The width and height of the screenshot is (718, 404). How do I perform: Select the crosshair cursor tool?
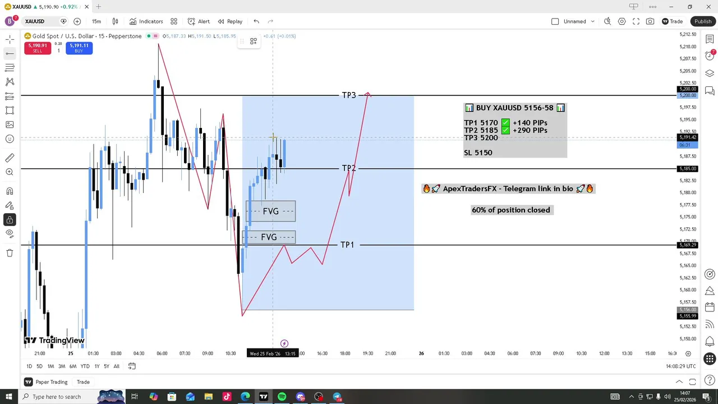tap(10, 39)
